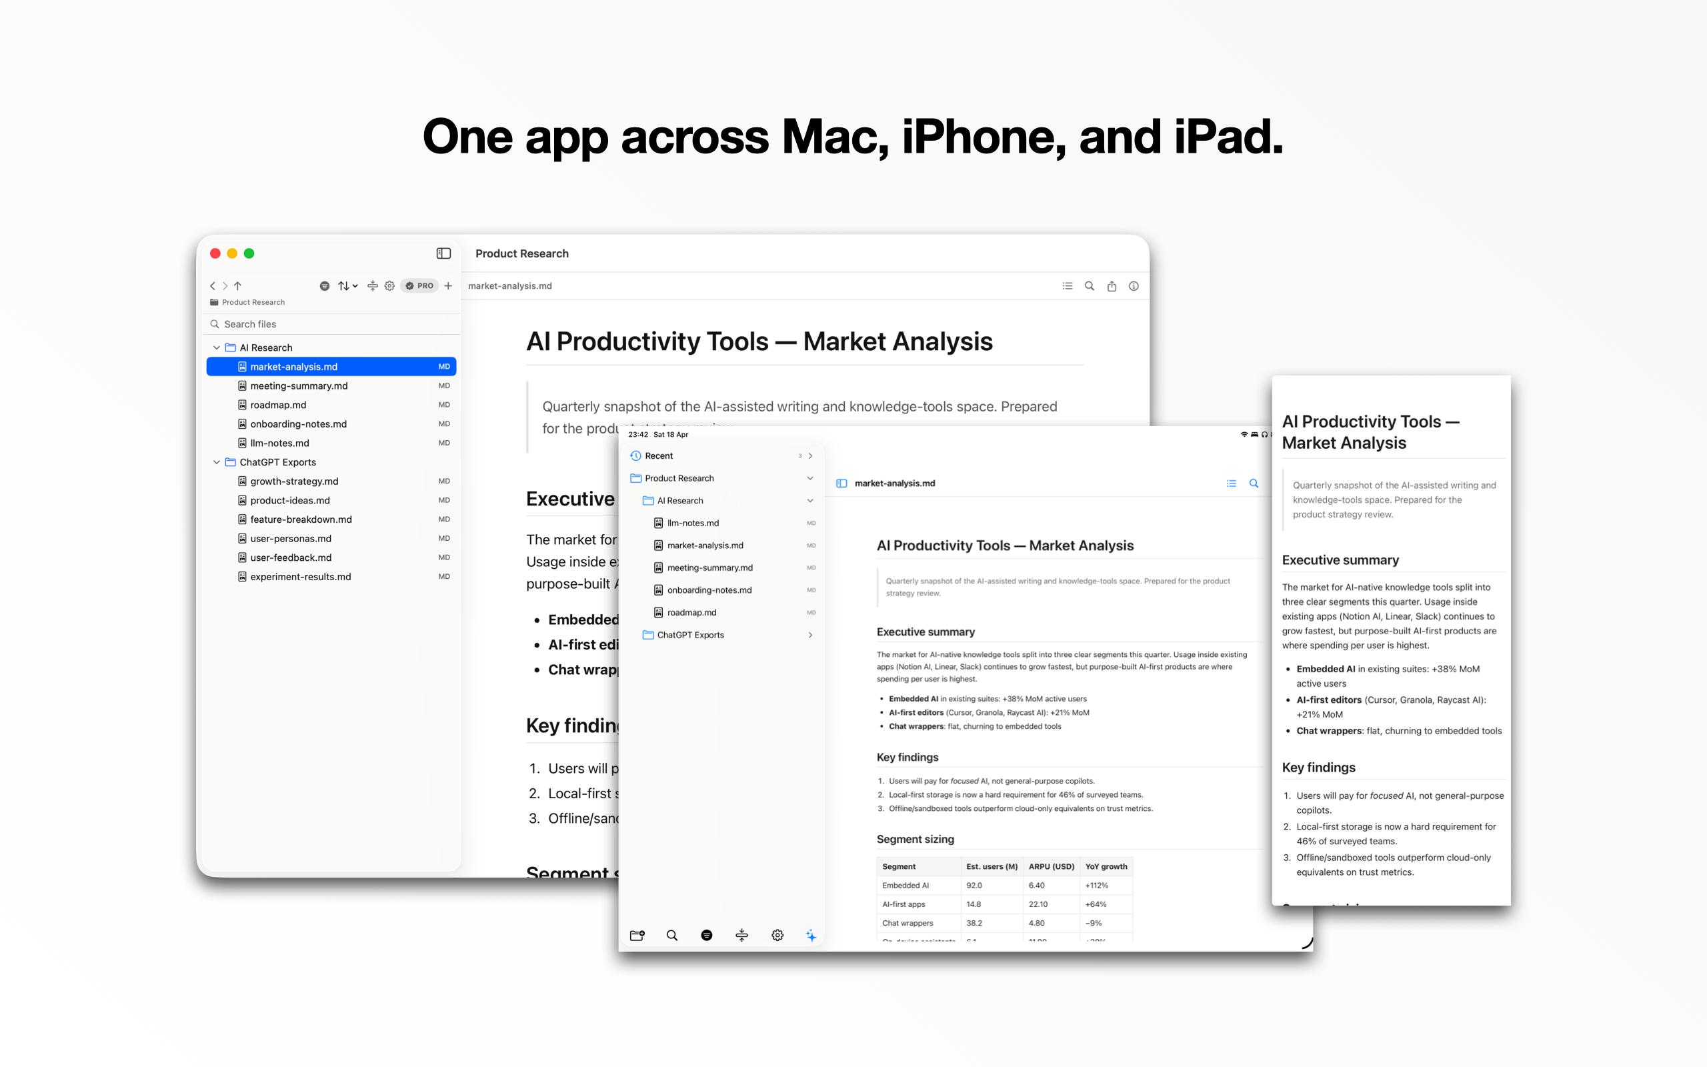Tap the blue sparkles icon on iPad
This screenshot has height=1067, width=1707.
coord(811,935)
